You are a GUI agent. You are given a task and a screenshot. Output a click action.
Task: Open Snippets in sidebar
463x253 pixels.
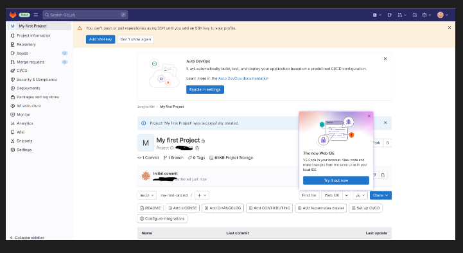point(40,141)
